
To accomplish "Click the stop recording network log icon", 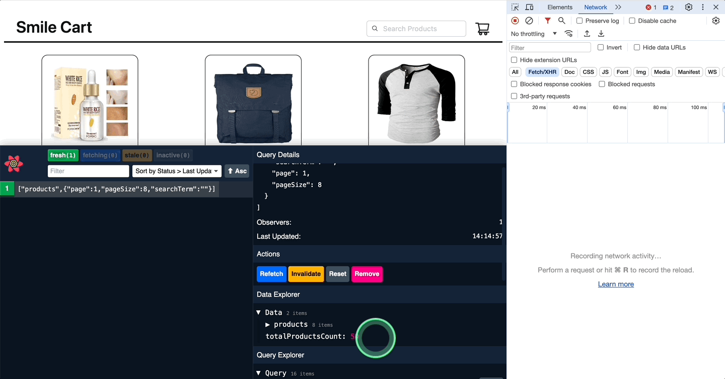I will coord(515,21).
